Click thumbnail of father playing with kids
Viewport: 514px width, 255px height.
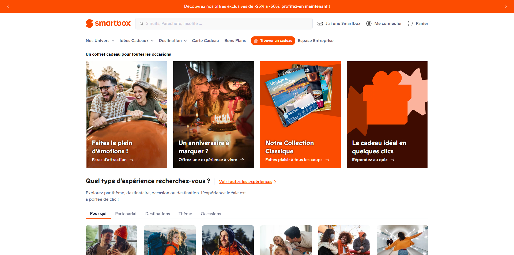(x=286, y=240)
